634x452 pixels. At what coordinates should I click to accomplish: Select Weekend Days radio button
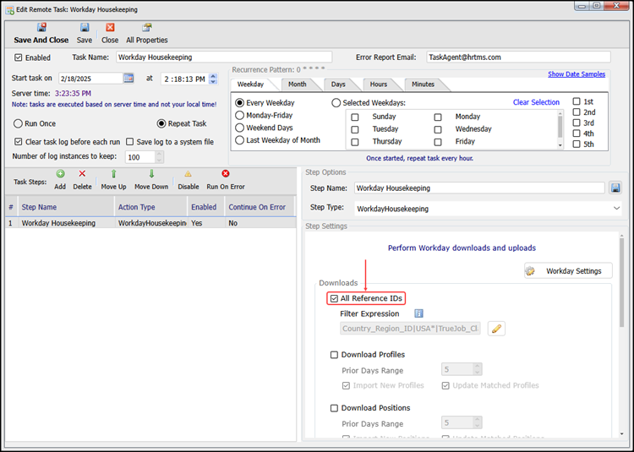(x=240, y=128)
